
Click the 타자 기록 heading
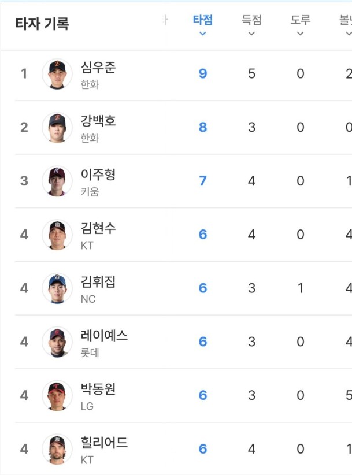pyautogui.click(x=42, y=24)
